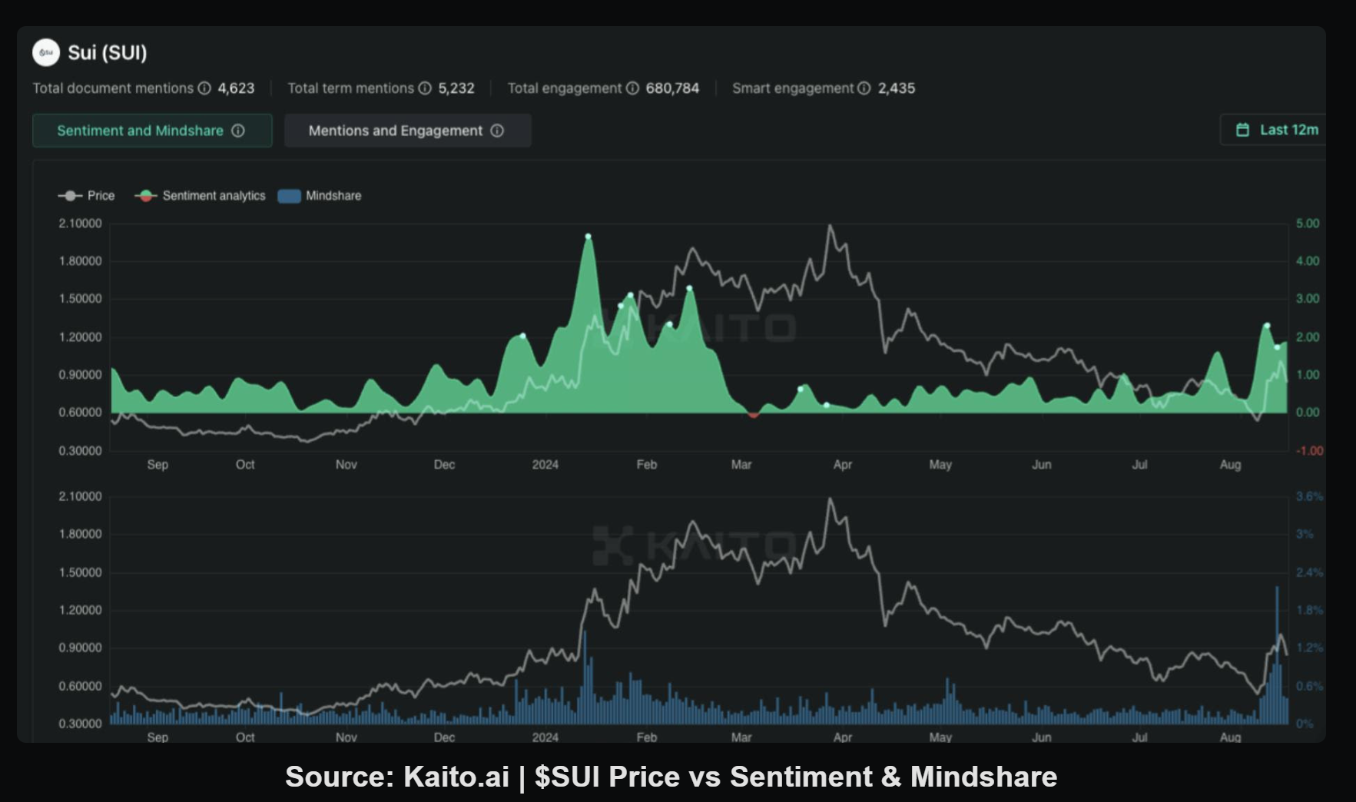The height and width of the screenshot is (802, 1356).
Task: Click info icon beside Total engagement
Action: coord(632,88)
